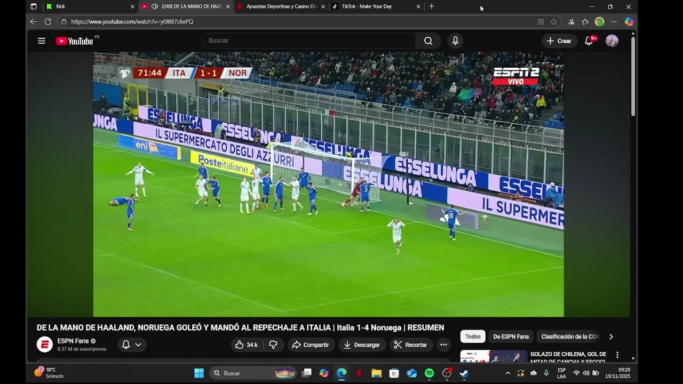Click the Crear button
Viewport: 683px width, 384px height.
coord(559,41)
